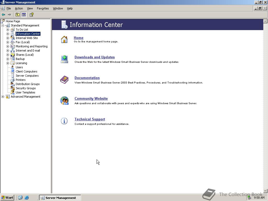
Task: Select Home Page in the tree
Action: point(13,21)
